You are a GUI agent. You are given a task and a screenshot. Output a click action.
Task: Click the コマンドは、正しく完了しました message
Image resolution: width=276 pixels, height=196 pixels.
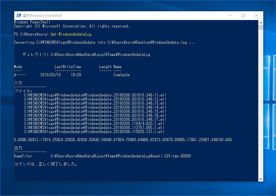46,164
